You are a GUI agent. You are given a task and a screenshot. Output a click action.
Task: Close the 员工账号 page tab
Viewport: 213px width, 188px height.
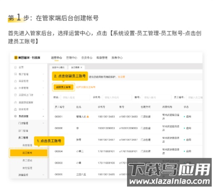81,67
